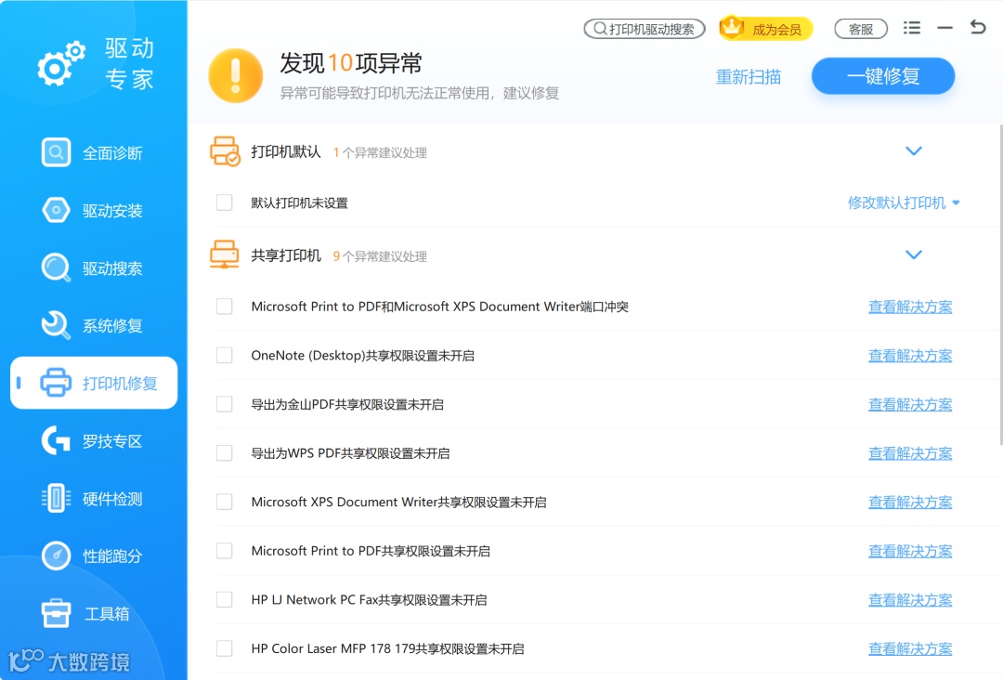Screen dimensions: 1003x680
Task: Open 性能跑分 sidebar tab
Action: coord(94,556)
